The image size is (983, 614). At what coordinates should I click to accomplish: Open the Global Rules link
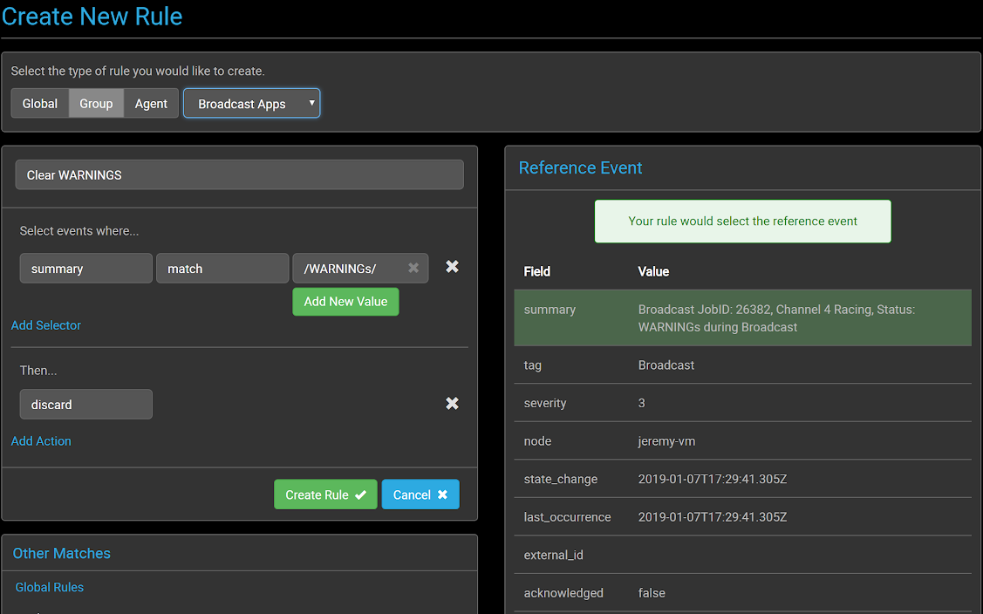click(50, 588)
